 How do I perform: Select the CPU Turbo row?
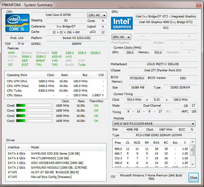[56, 91]
